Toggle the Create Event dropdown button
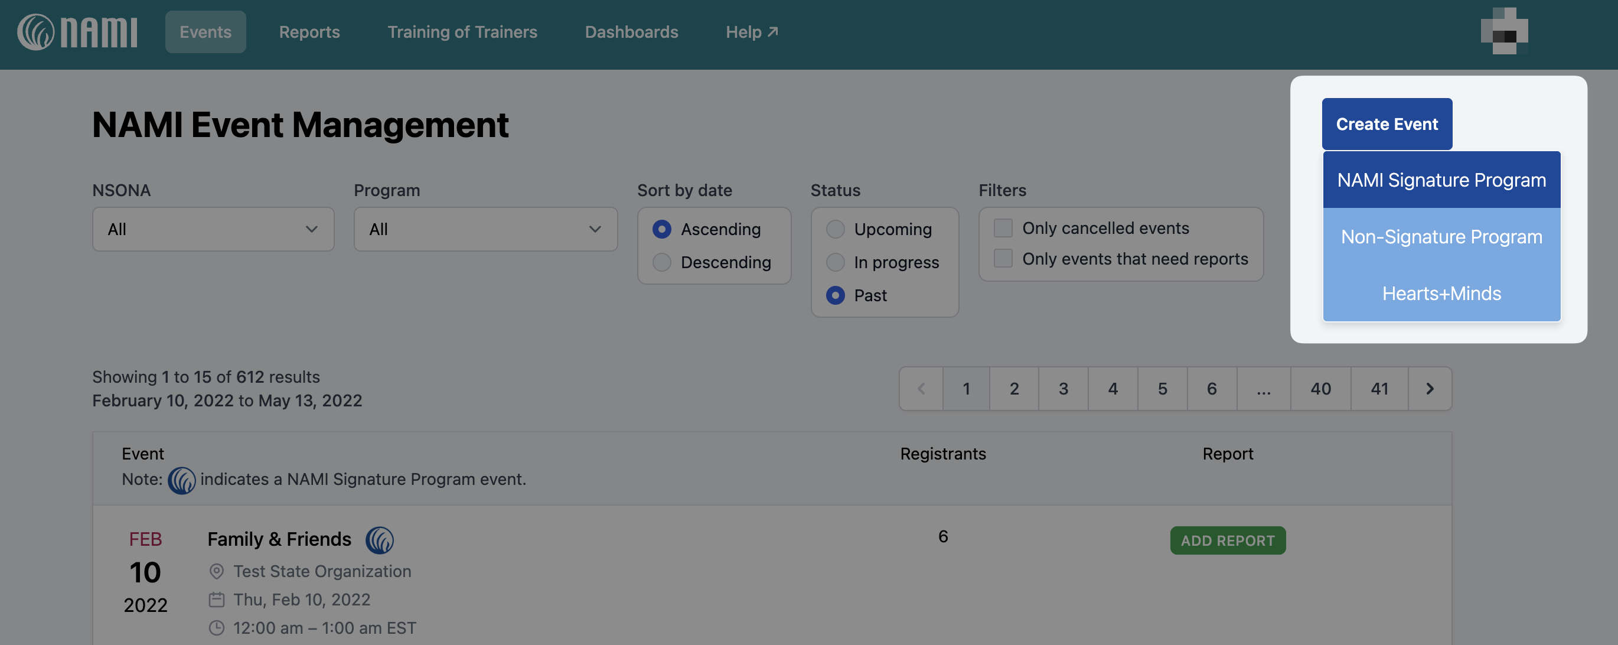The image size is (1618, 645). point(1387,123)
